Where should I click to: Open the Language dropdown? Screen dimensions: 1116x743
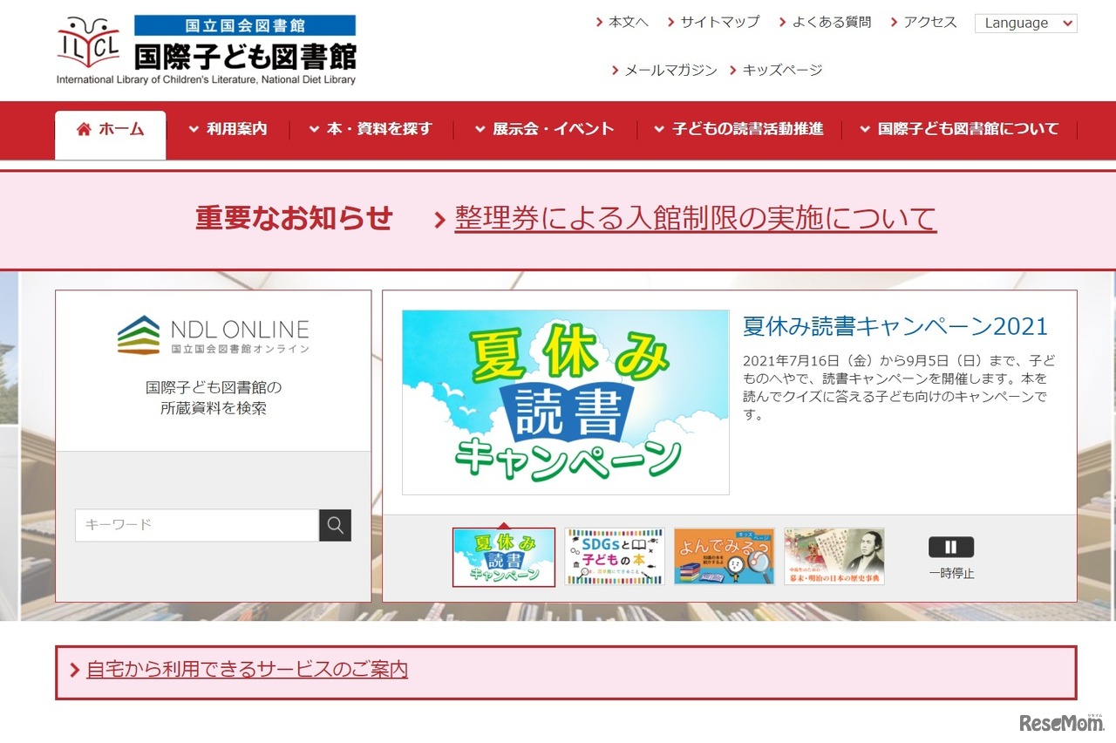click(1025, 23)
